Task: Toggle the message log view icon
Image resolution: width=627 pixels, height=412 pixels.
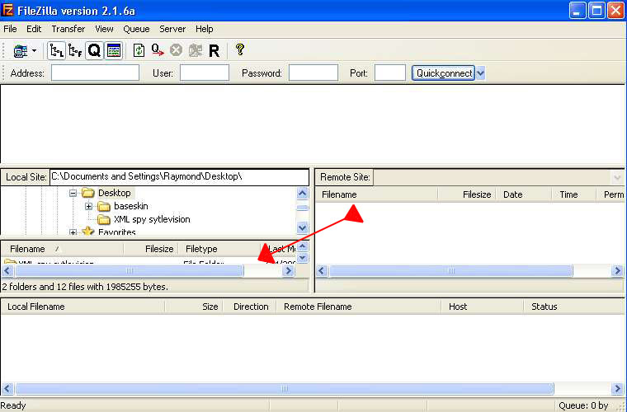Action: point(114,51)
